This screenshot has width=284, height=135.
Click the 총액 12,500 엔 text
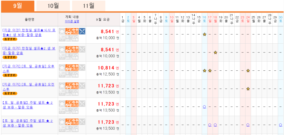(108, 74)
